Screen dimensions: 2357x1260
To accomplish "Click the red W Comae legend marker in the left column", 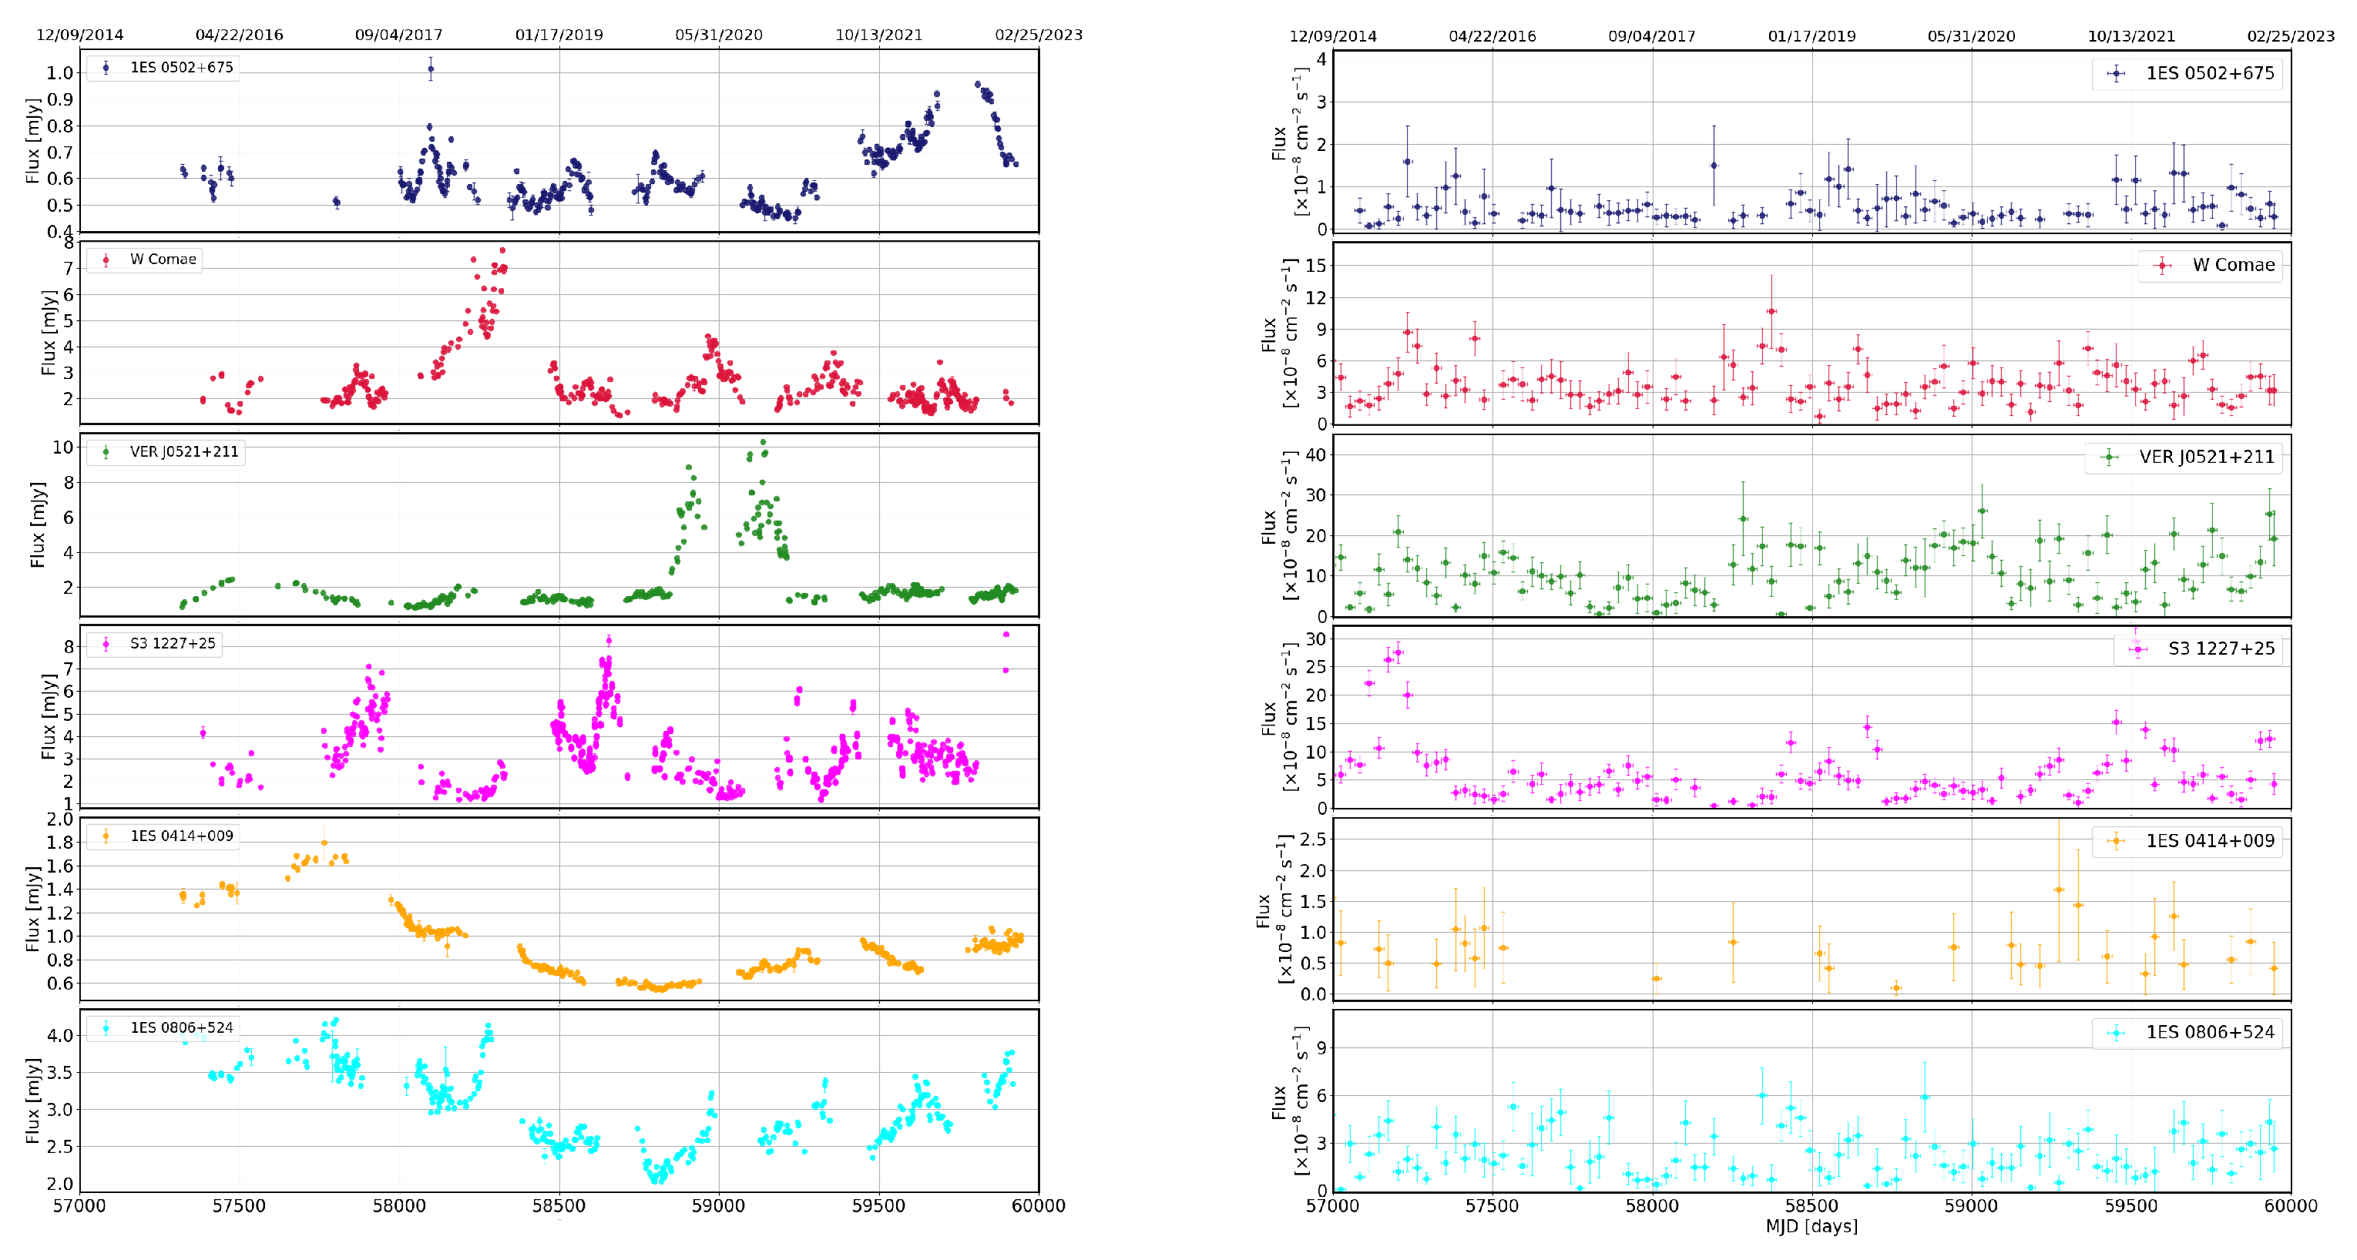I will [106, 260].
